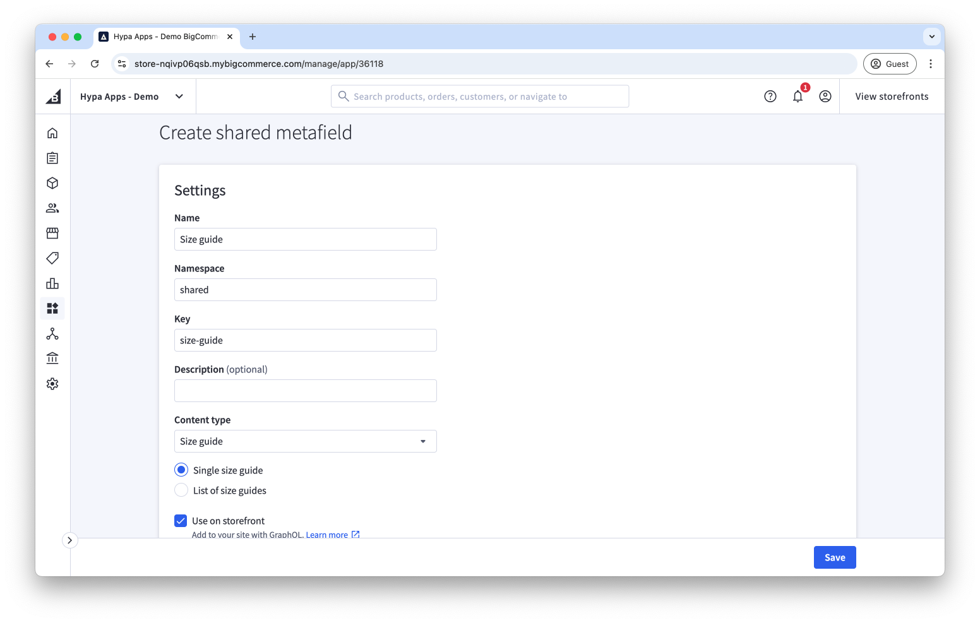This screenshot has height=623, width=980.
Task: Reload the page
Action: (x=95, y=64)
